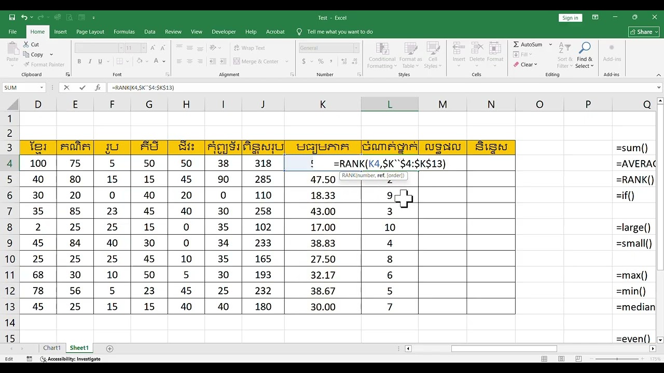The width and height of the screenshot is (664, 373).
Task: Expand the AutoSum dropdown arrow
Action: (550, 45)
